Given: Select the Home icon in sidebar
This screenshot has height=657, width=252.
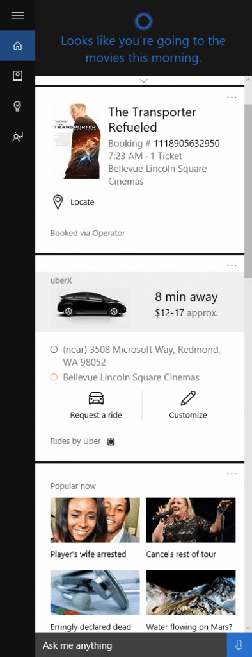Looking at the screenshot, I should tap(17, 46).
